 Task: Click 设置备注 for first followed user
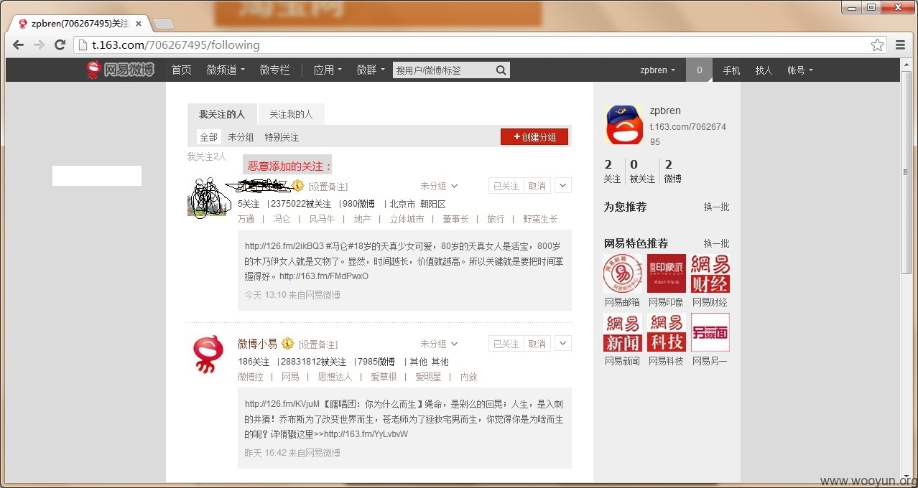[328, 187]
